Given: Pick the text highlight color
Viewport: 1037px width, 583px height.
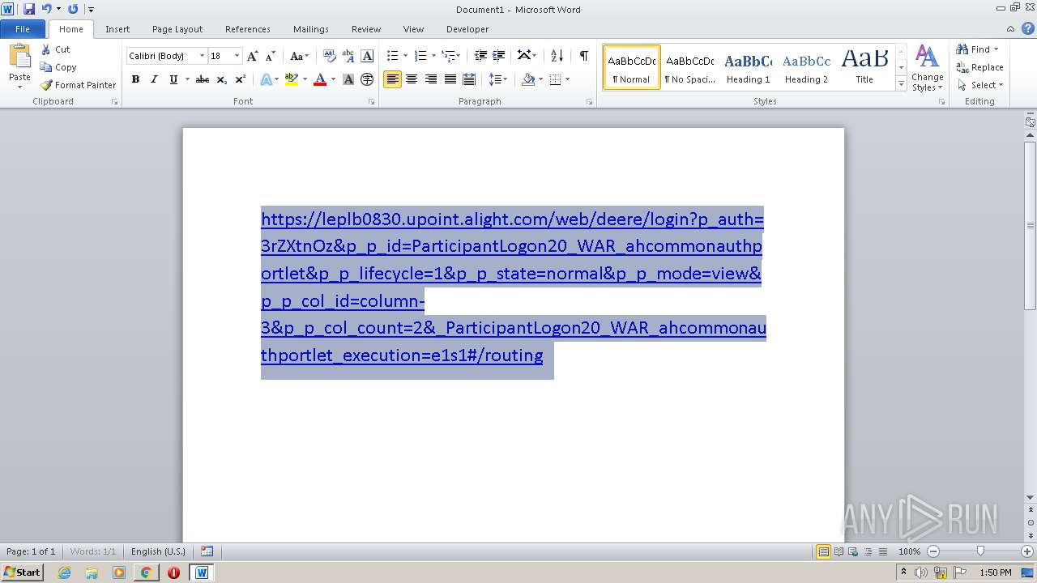Looking at the screenshot, I should click(x=292, y=79).
